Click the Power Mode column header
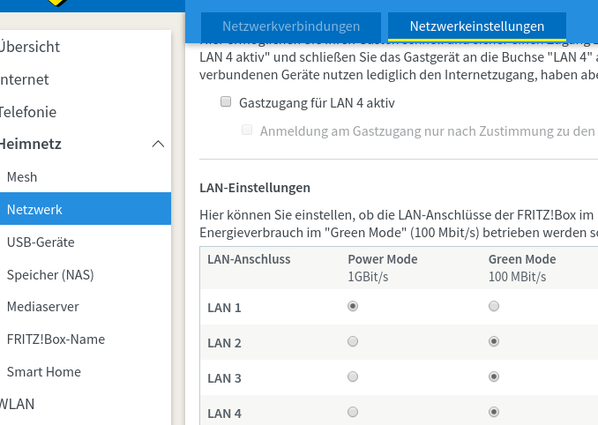 383,259
